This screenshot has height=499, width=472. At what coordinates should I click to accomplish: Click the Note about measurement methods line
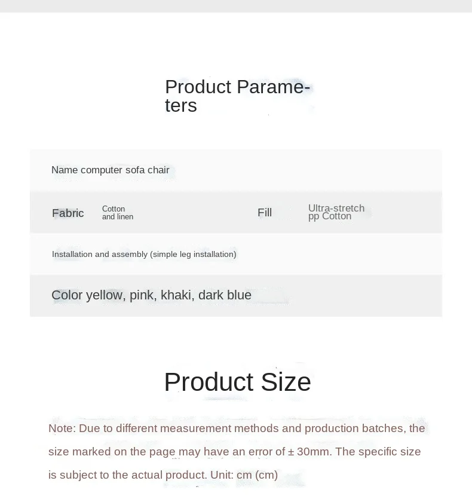point(237,428)
